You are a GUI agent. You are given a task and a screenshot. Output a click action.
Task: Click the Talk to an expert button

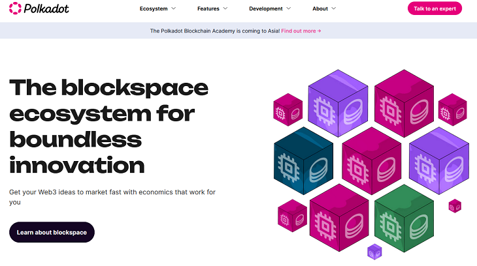(435, 8)
